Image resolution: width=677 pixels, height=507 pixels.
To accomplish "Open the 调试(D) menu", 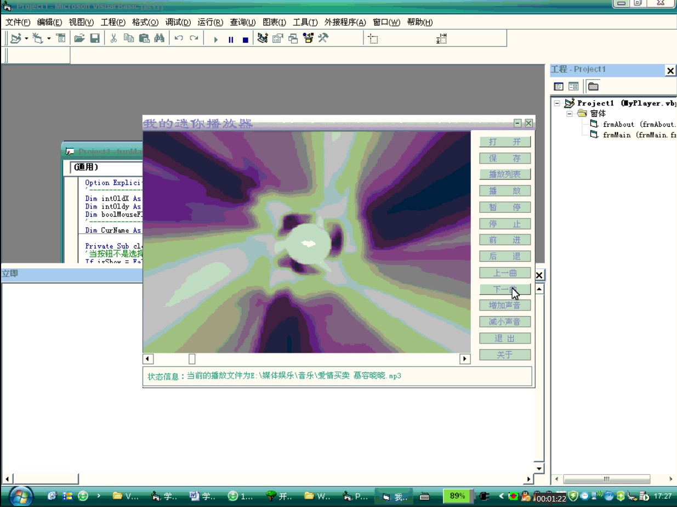I will coord(178,22).
